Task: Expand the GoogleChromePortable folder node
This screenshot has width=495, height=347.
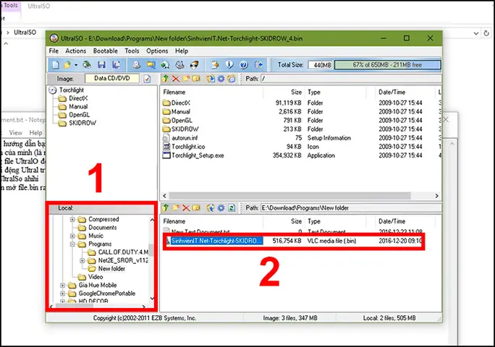Action: (x=62, y=294)
